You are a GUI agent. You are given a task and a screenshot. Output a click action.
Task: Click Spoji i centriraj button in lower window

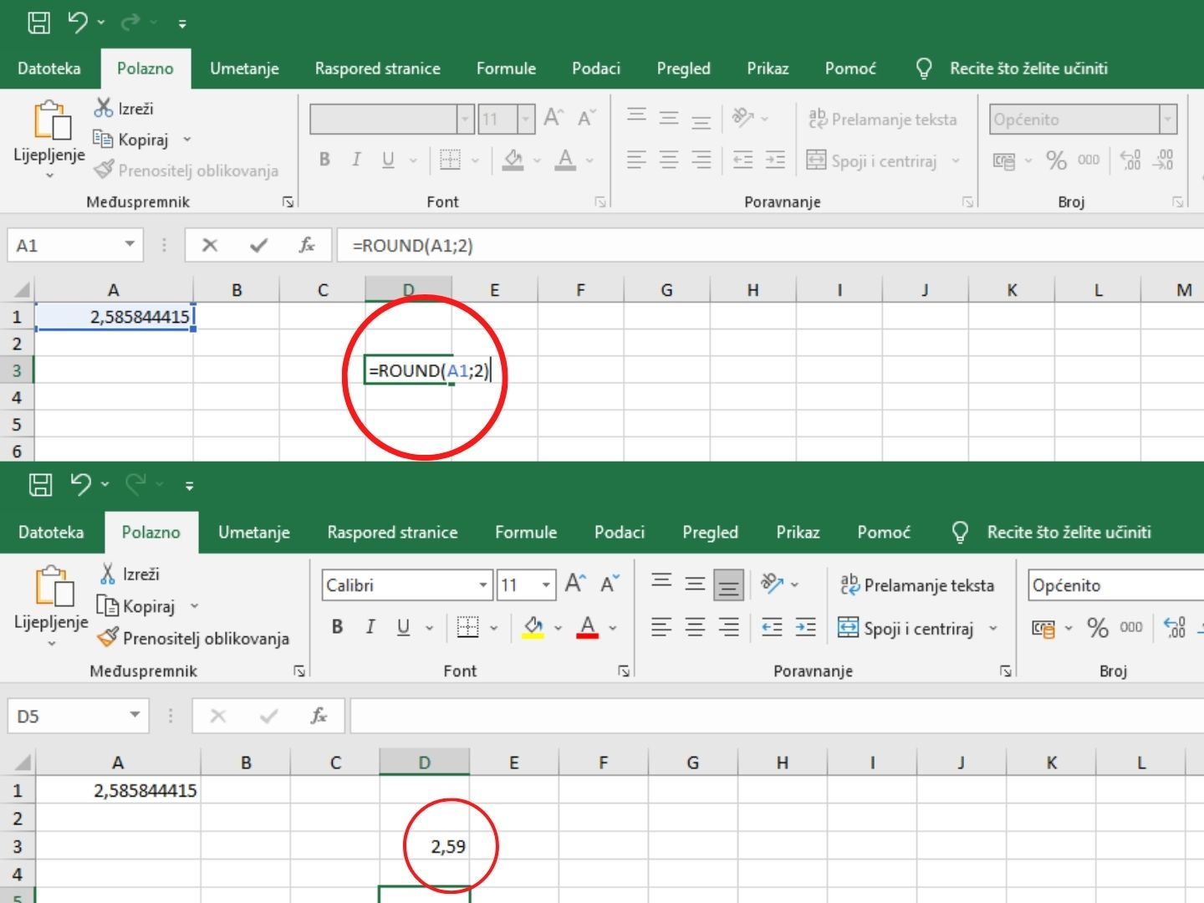906,628
